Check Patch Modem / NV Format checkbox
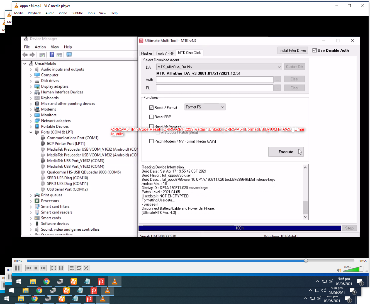Viewport: 370px width, 304px height. (151, 141)
